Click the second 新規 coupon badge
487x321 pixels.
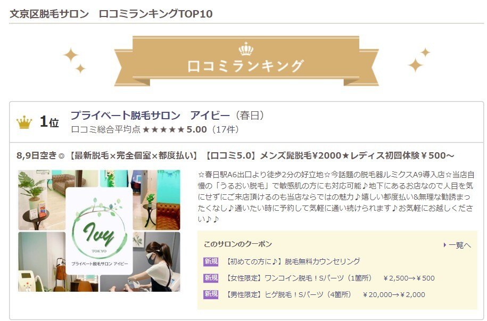tap(211, 278)
